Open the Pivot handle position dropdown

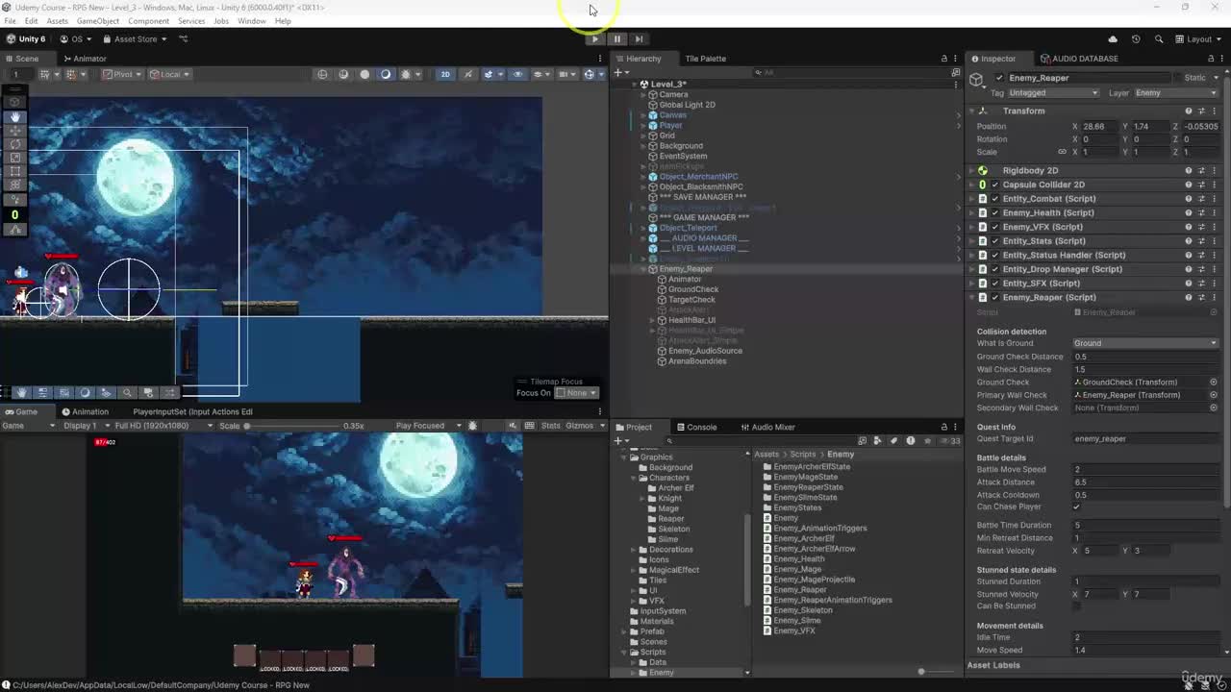(121, 74)
